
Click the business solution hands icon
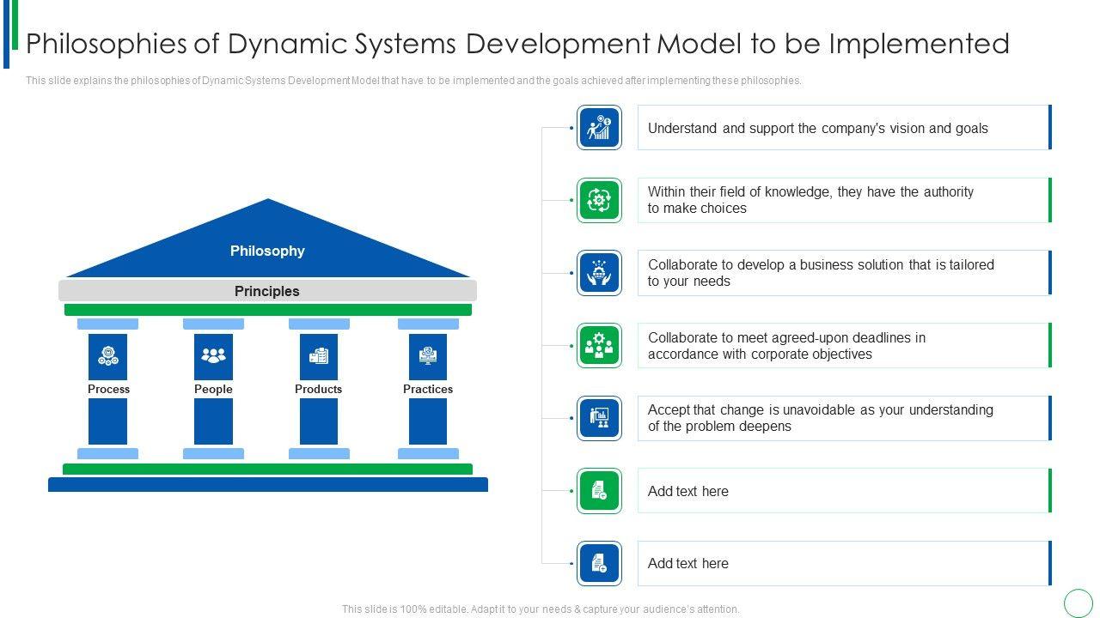[599, 273]
